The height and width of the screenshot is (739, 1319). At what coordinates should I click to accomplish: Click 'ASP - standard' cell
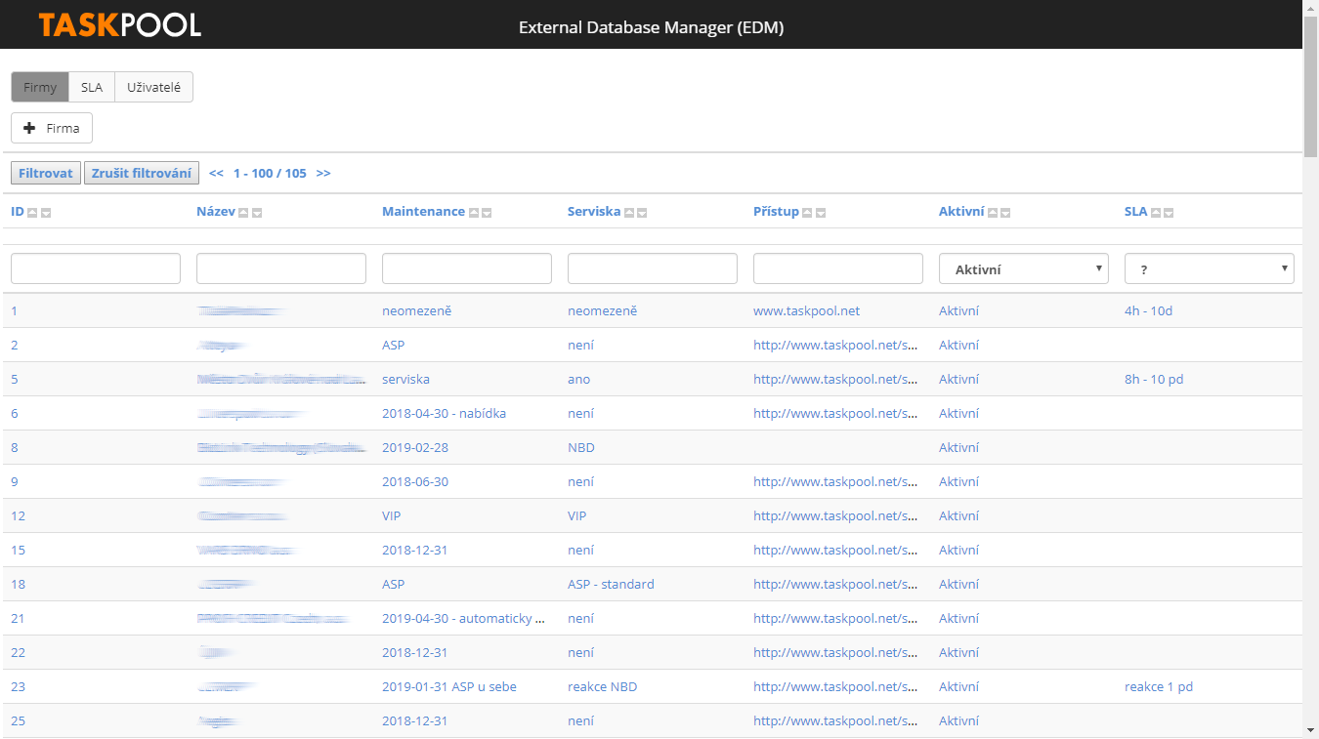click(611, 584)
